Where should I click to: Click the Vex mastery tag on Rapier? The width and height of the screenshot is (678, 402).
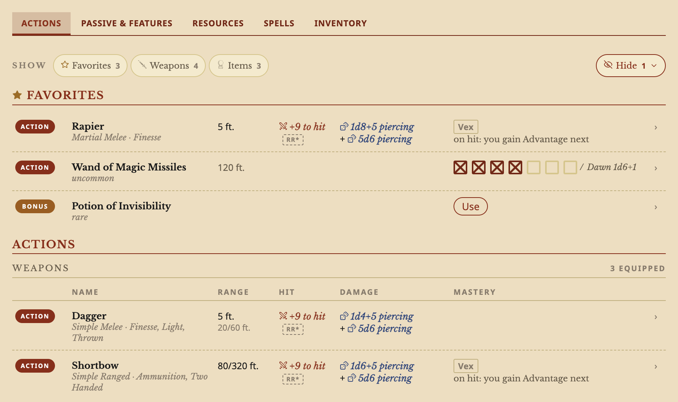[466, 127]
